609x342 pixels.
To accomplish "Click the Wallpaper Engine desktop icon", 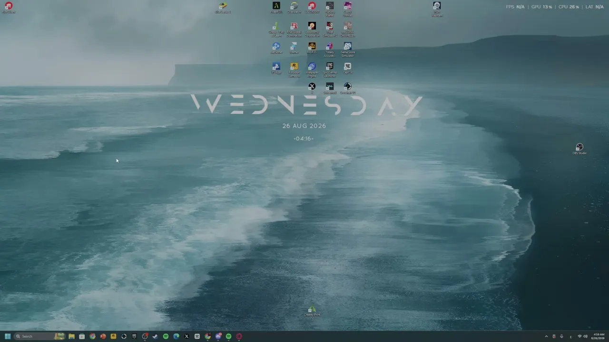I will click(x=312, y=70).
